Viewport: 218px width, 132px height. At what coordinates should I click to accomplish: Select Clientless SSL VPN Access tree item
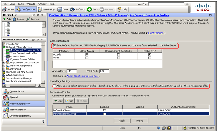coord(20,72)
